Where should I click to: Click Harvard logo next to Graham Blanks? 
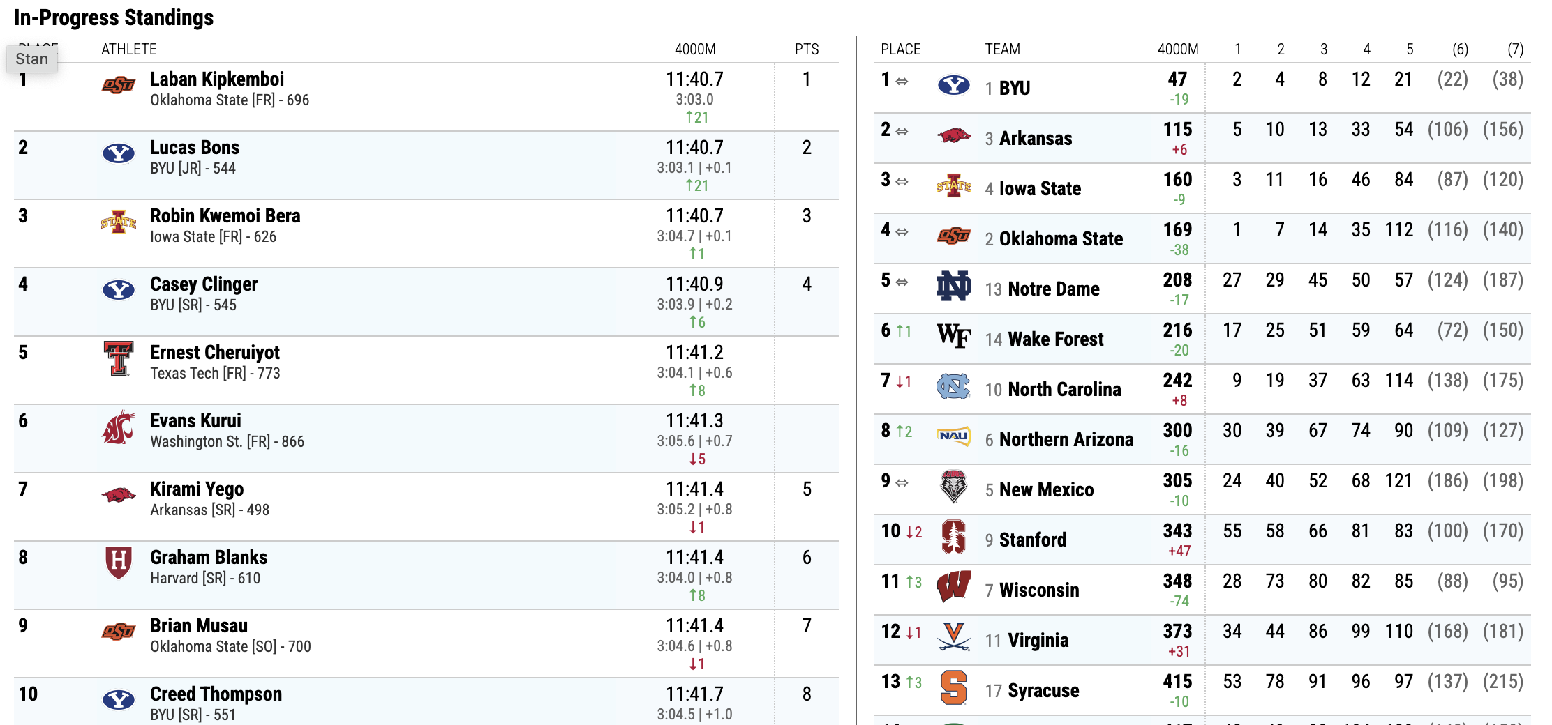click(x=119, y=562)
